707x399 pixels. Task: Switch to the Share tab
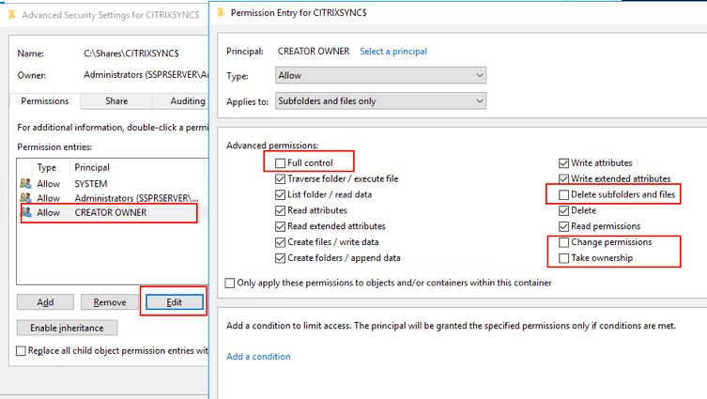(x=116, y=101)
